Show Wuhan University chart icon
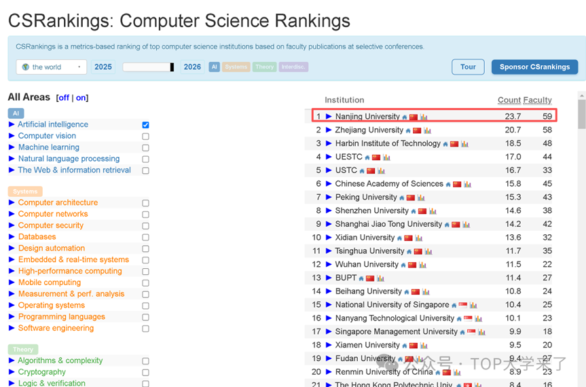The height and width of the screenshot is (387, 586). point(422,265)
